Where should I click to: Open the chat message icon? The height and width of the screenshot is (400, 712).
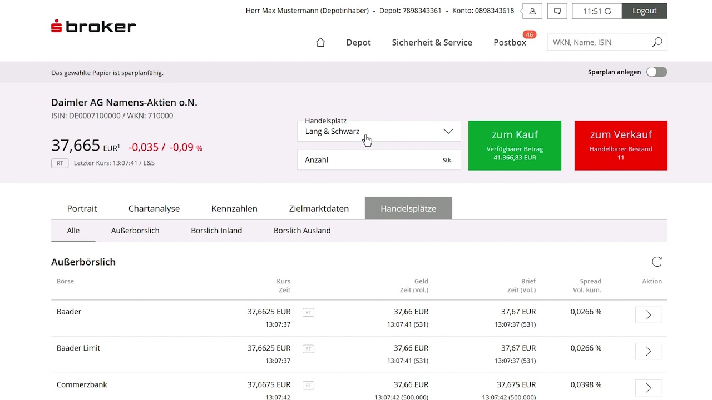pos(557,11)
